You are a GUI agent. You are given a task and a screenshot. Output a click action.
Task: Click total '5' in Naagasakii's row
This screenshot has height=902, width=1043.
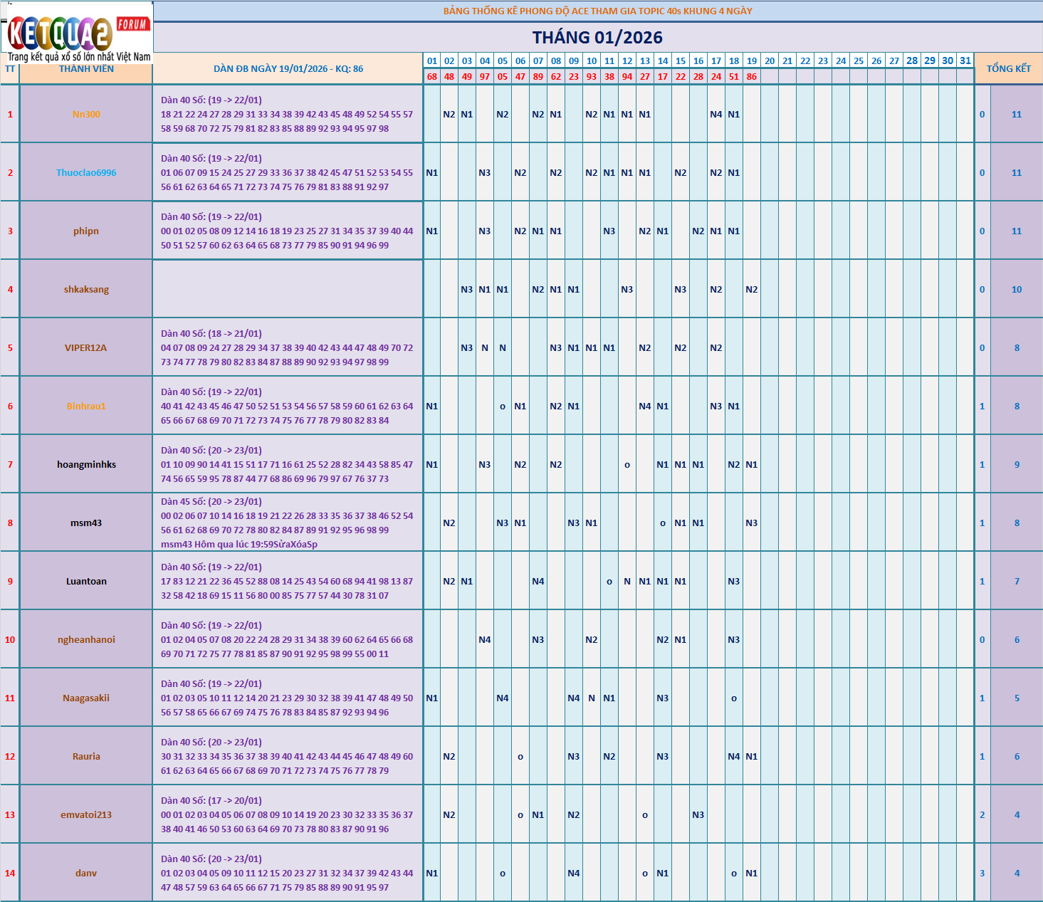coord(1017,698)
